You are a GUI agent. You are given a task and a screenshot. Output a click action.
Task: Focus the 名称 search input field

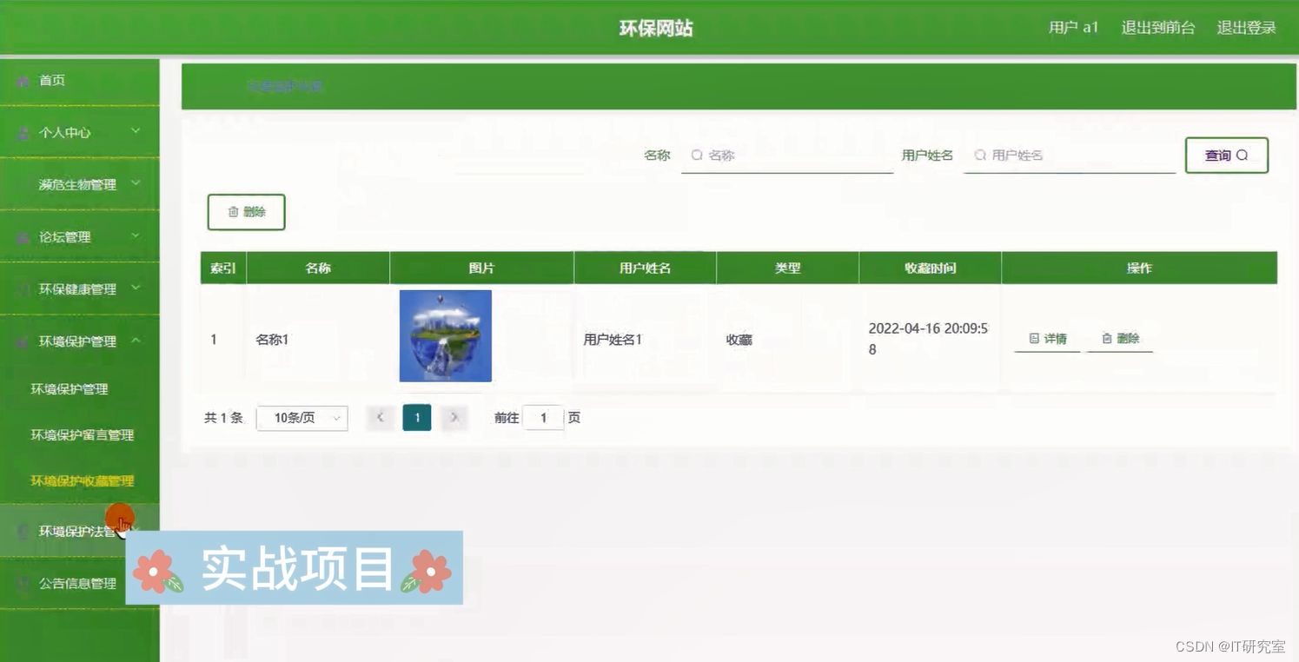(787, 156)
